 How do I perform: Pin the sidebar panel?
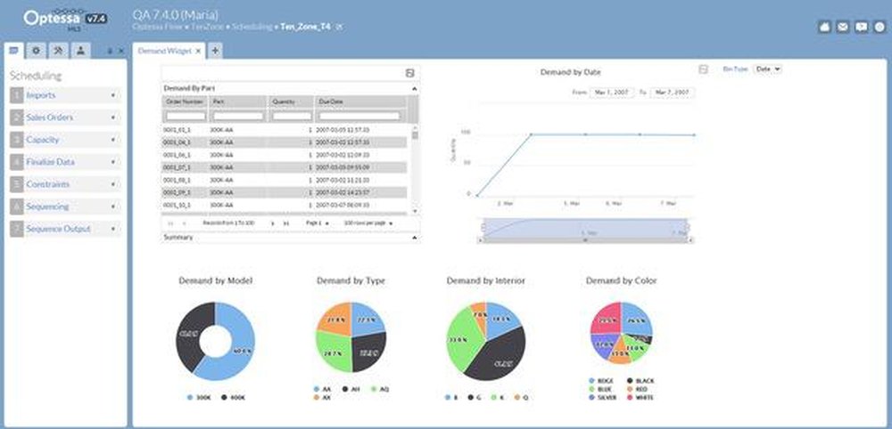point(111,51)
